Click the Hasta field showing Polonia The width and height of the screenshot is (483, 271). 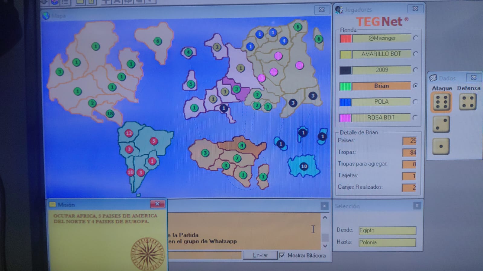click(x=387, y=242)
